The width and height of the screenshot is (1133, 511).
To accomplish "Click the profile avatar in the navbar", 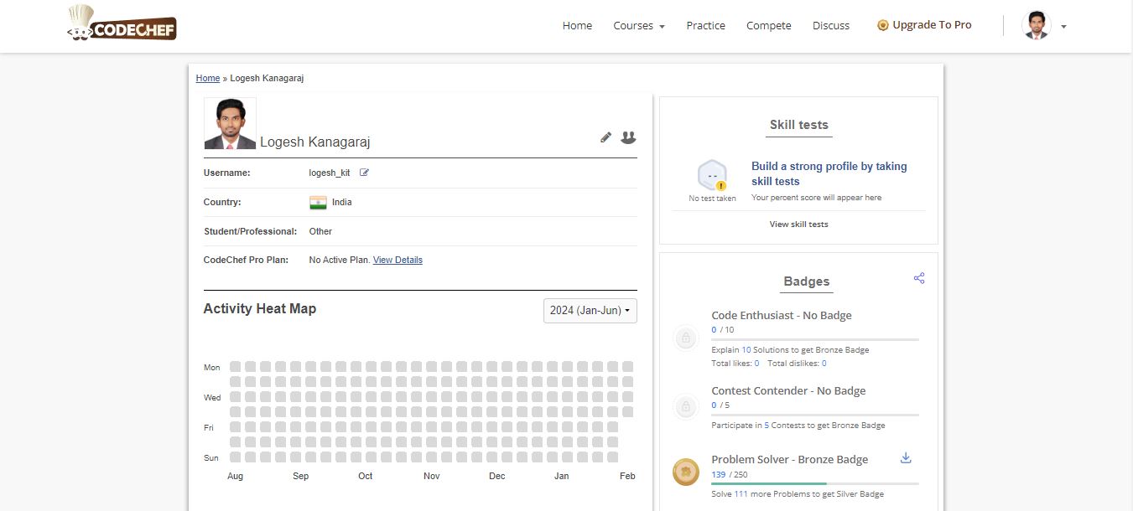I will point(1037,25).
